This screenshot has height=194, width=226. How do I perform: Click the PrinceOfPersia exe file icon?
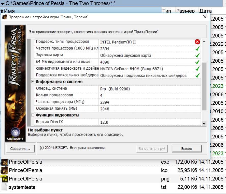(x=4, y=162)
